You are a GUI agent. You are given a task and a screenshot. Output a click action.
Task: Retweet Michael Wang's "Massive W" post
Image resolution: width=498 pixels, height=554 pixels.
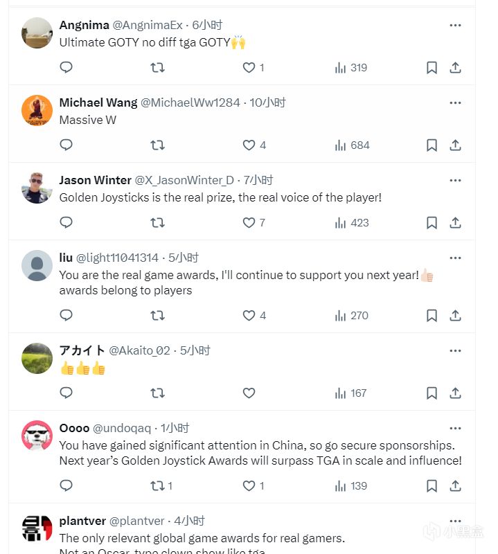(157, 145)
